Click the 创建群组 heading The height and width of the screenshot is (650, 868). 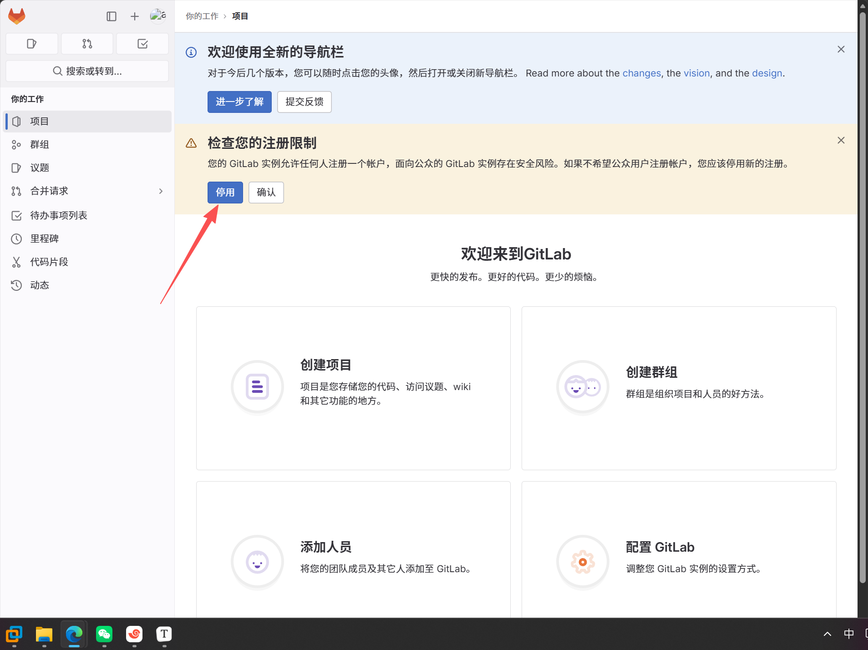(652, 372)
